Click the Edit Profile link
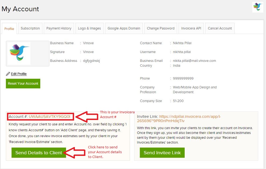The width and height of the screenshot is (266, 169). (19, 74)
